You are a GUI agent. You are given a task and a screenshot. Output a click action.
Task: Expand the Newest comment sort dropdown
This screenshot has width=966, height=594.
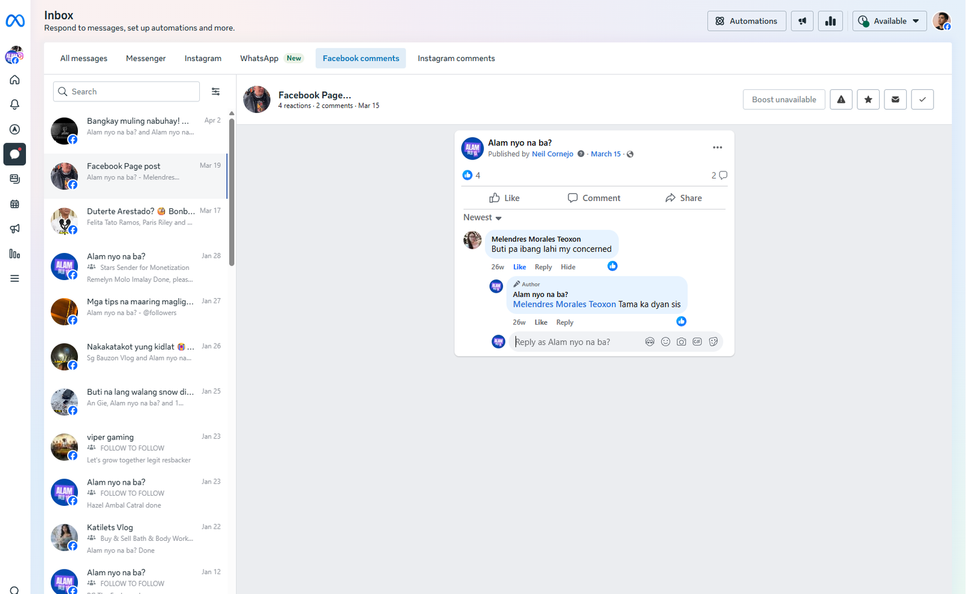coord(482,217)
